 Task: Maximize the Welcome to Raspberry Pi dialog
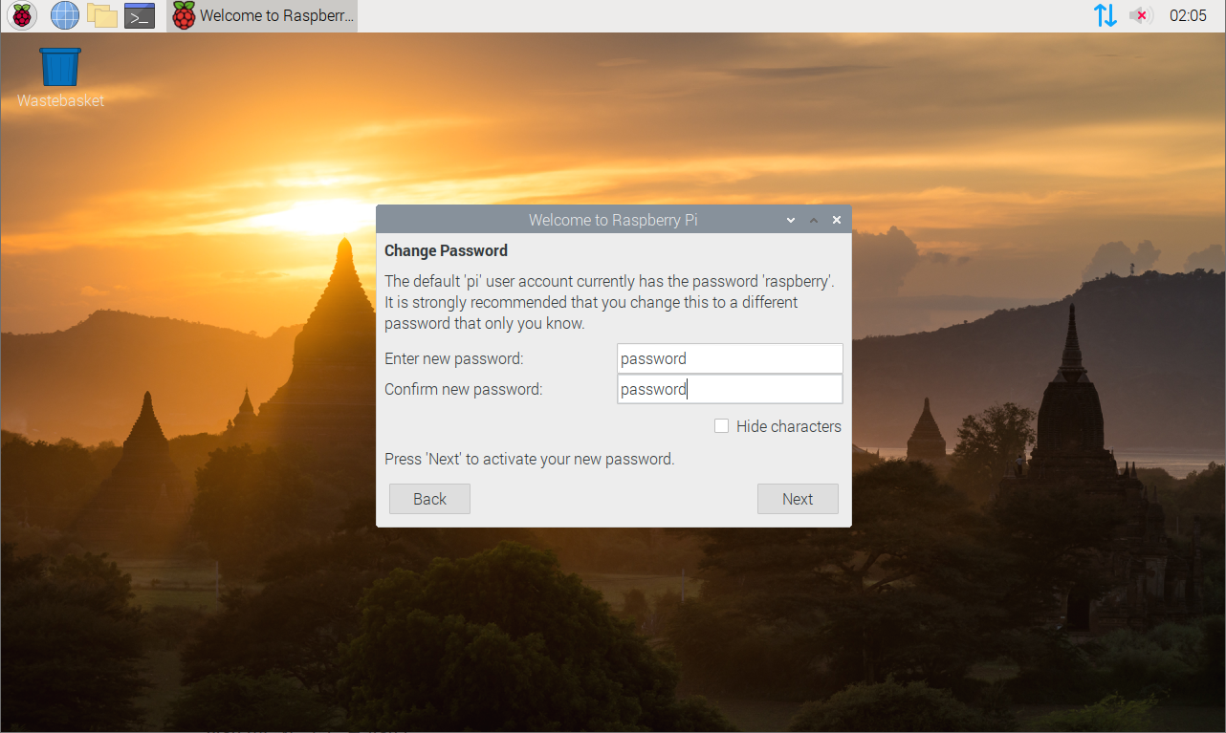point(814,220)
